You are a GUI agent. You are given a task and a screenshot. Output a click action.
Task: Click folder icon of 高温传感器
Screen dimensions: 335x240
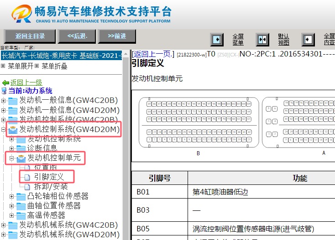(x=21, y=216)
